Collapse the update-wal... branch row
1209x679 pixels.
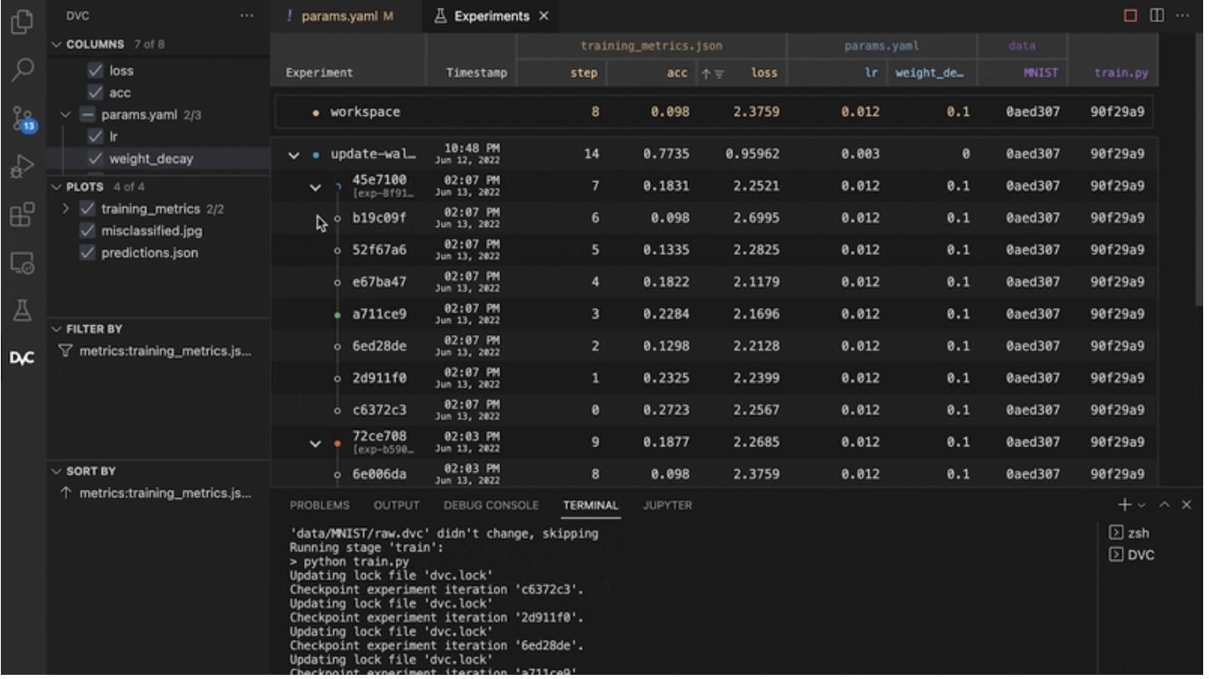294,155
